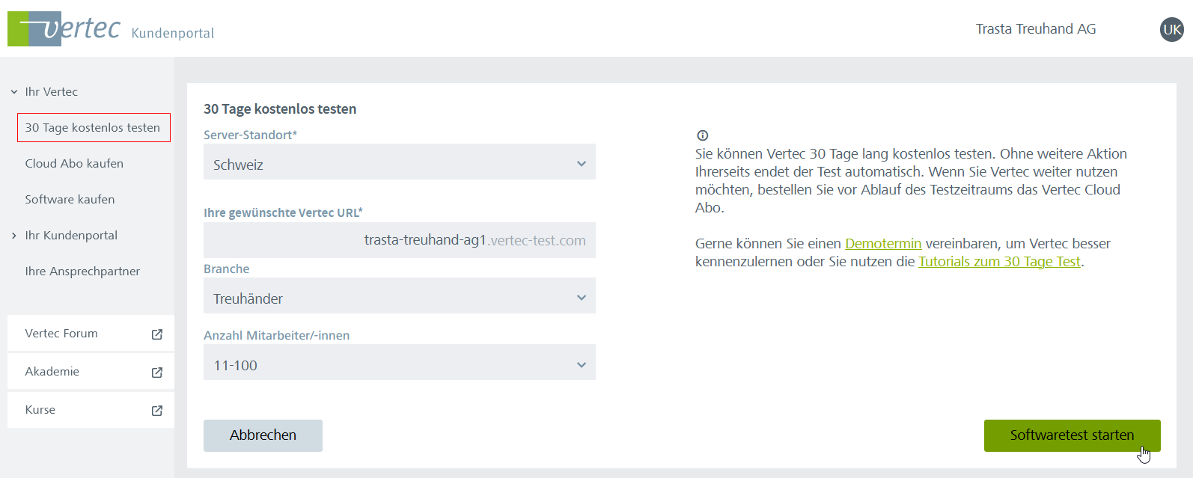Open Tutorials zum 30 Tage Test link

998,262
